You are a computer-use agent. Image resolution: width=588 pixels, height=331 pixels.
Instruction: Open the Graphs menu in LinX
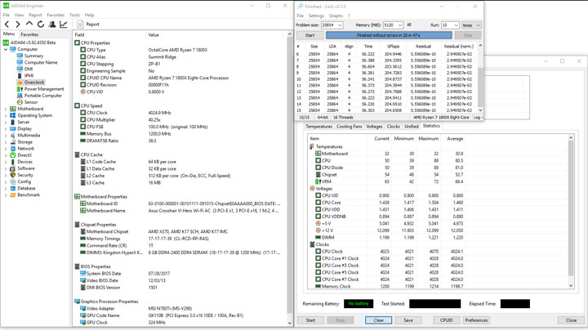click(336, 16)
